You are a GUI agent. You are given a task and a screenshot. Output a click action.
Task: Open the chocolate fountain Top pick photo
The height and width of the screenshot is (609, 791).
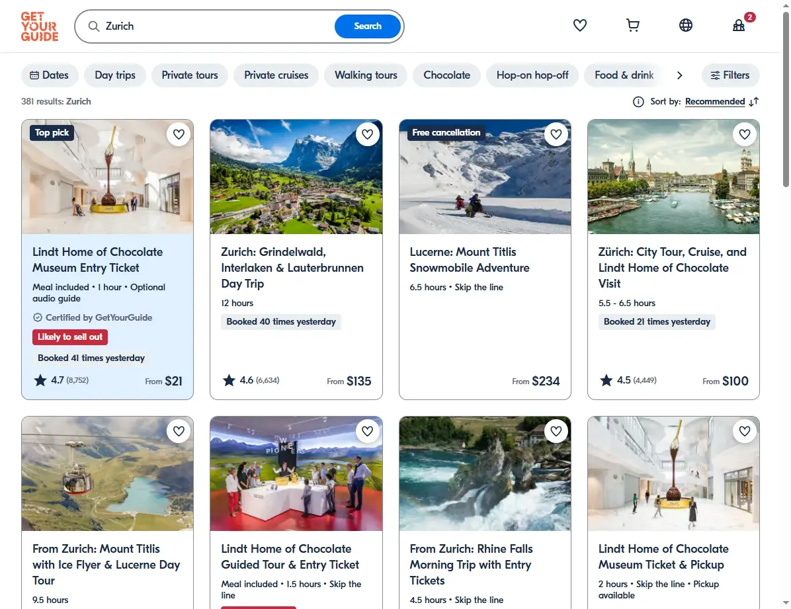coord(107,177)
